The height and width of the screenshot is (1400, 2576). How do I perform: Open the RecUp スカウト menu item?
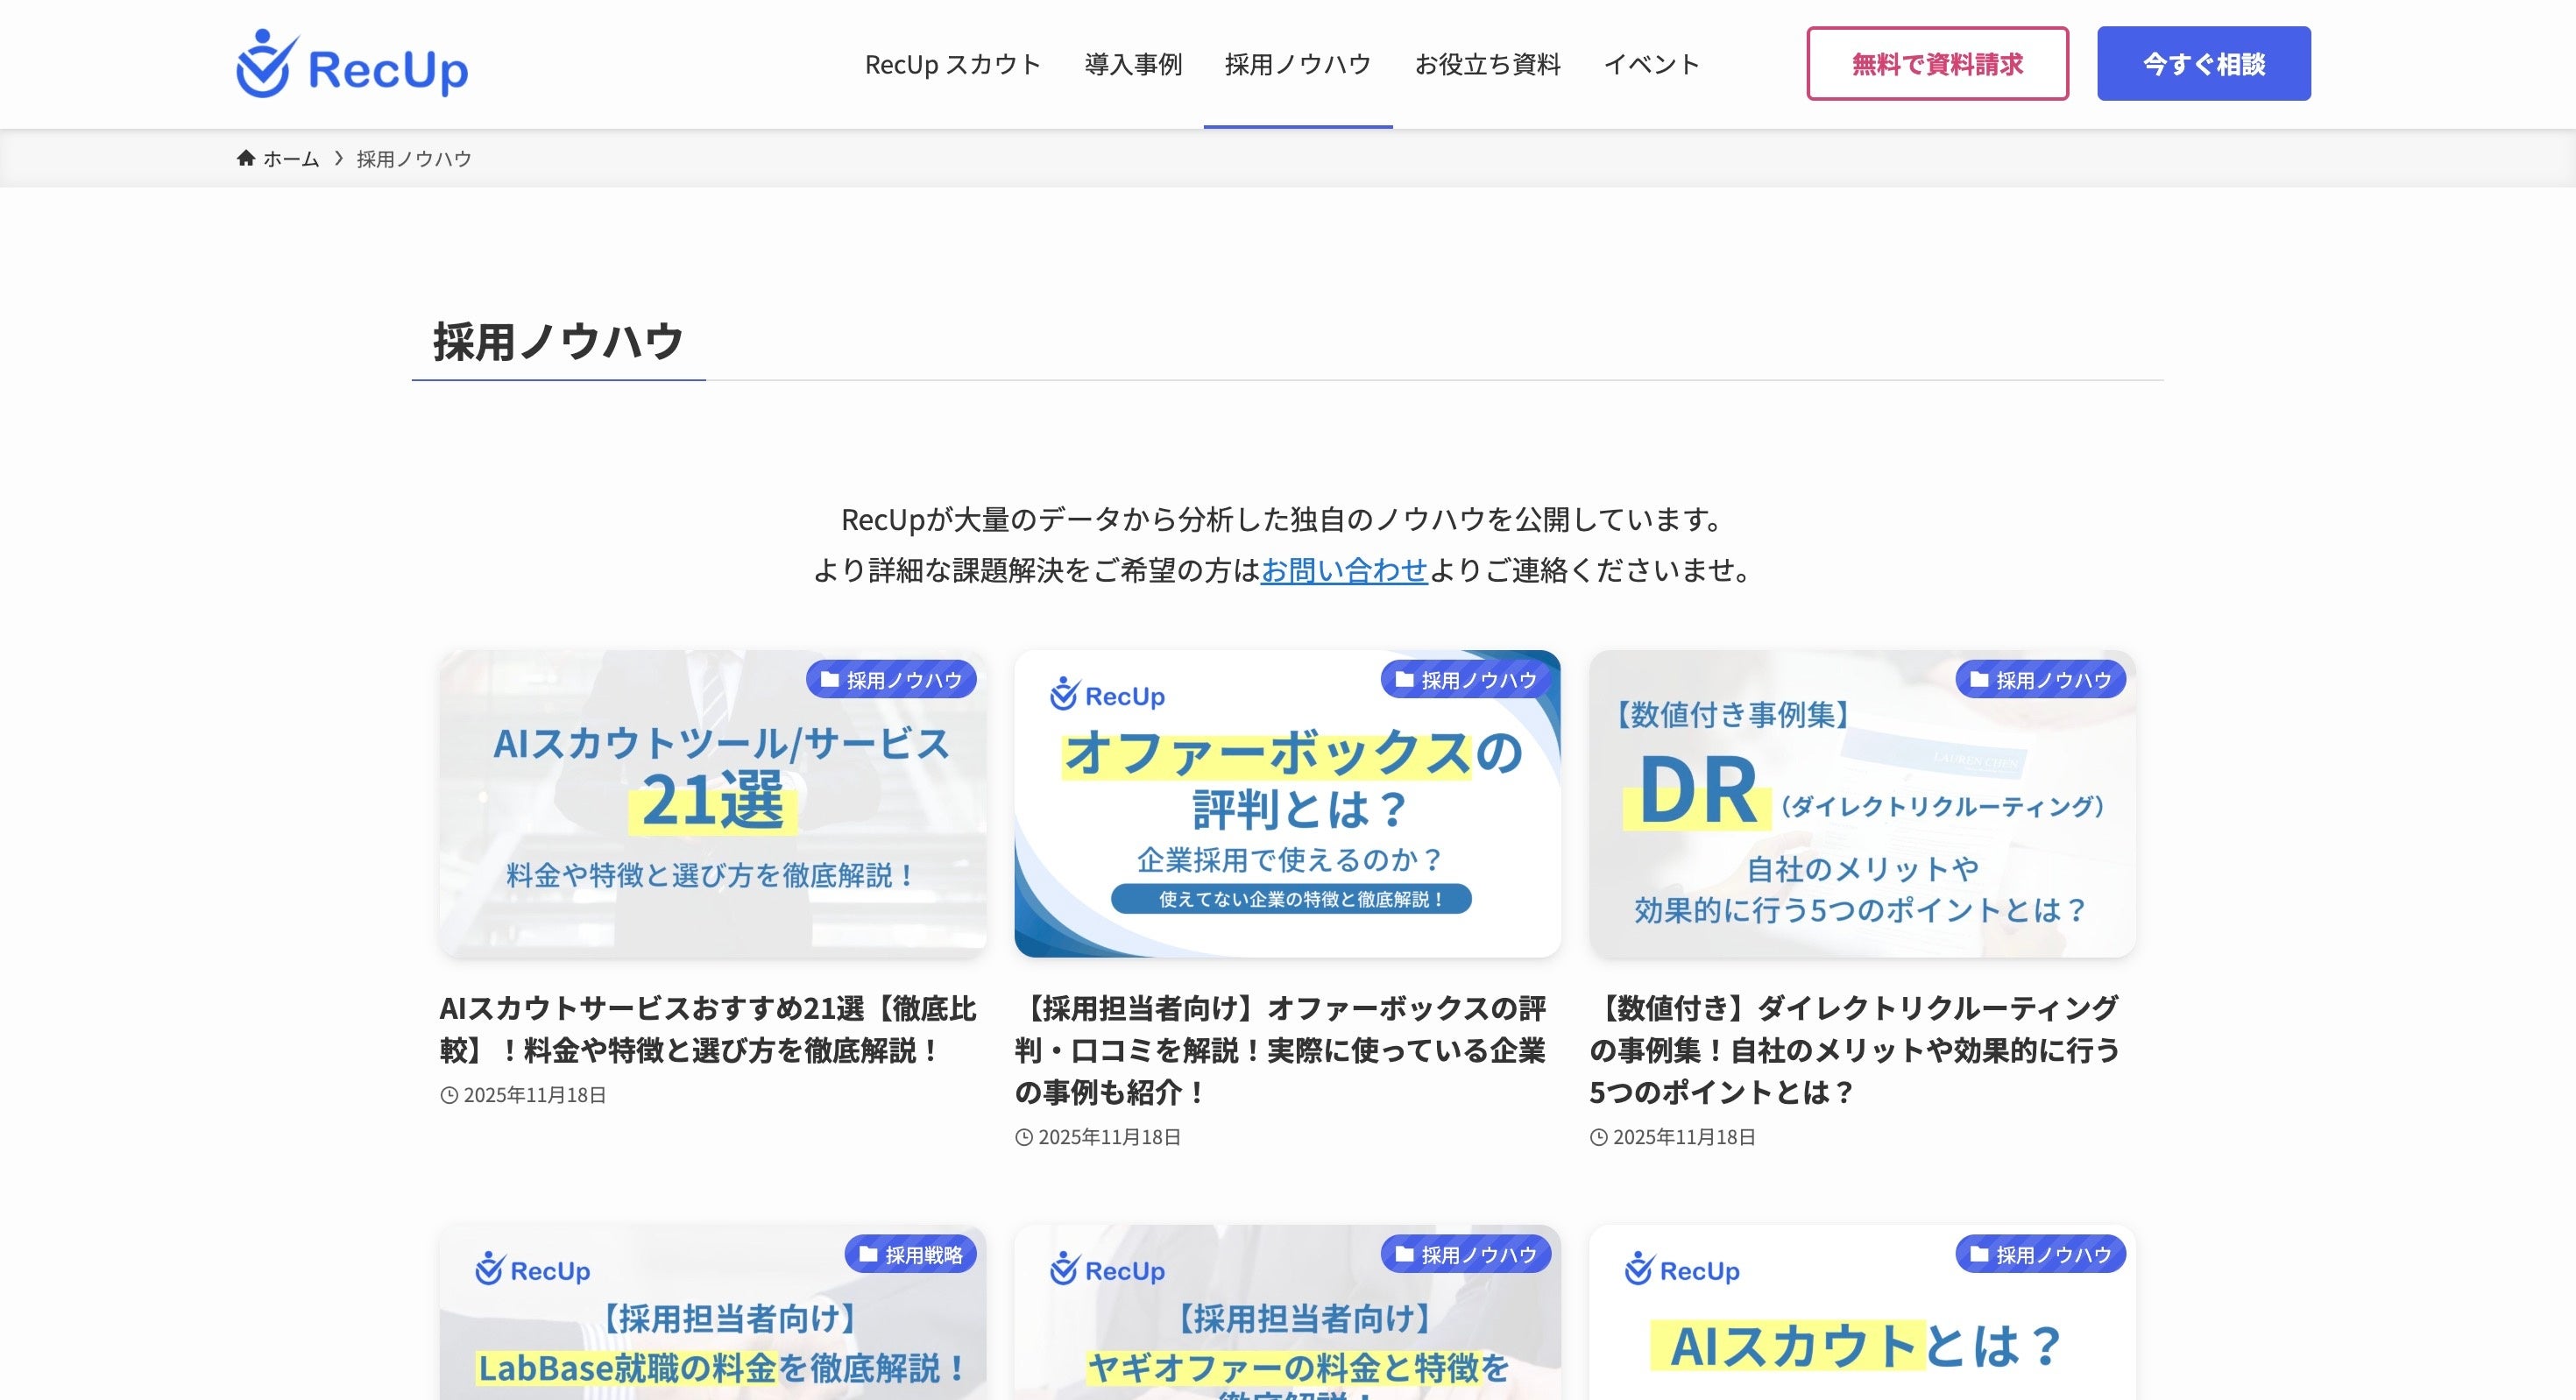(952, 64)
